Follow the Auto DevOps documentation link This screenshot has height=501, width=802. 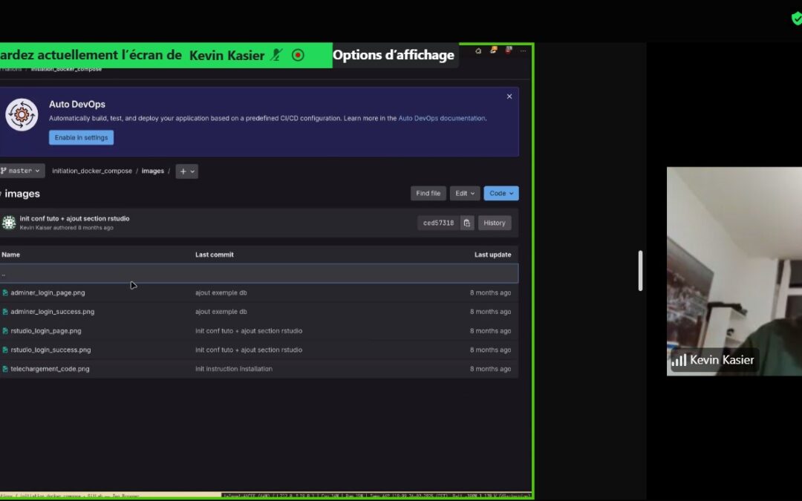click(442, 118)
